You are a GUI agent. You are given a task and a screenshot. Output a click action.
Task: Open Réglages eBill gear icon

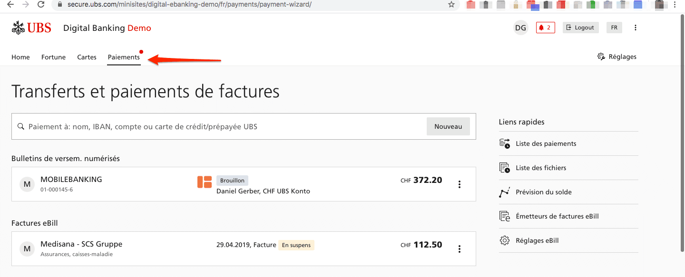(505, 240)
